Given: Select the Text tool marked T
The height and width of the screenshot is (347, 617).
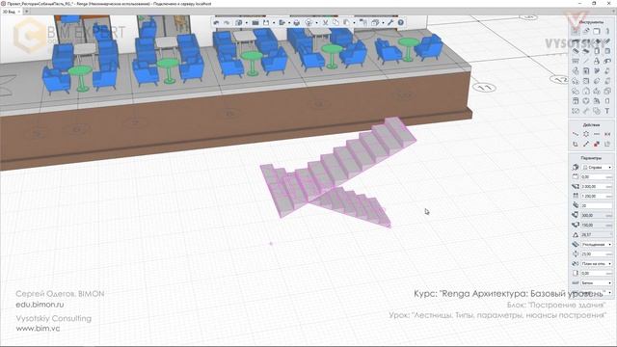Looking at the screenshot, I should tap(606, 112).
